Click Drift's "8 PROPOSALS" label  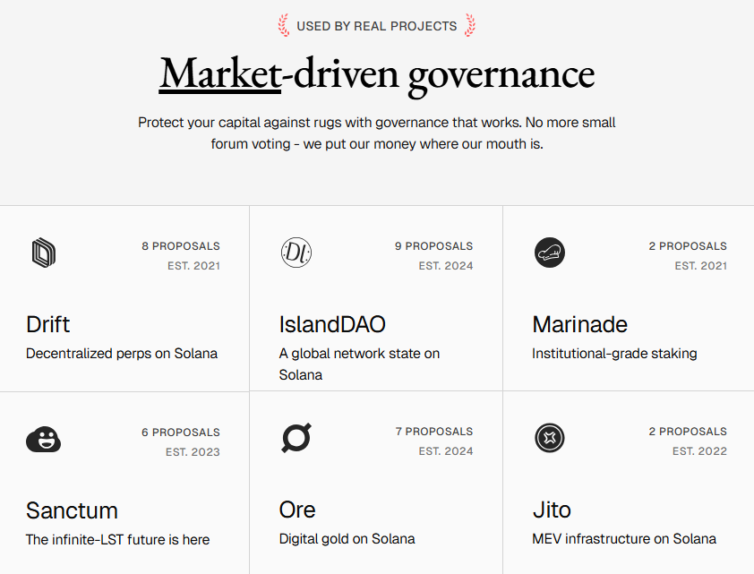[x=181, y=246]
